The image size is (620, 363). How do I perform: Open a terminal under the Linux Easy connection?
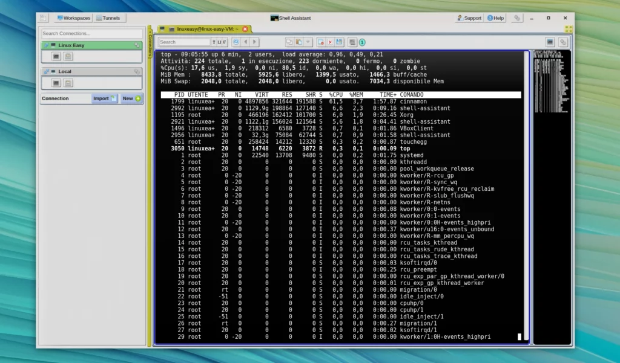(57, 56)
